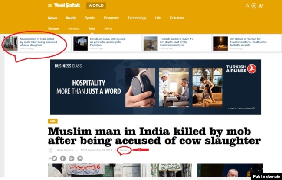
Task: Switch to the Africa sub-tab
Action: pos(108,29)
